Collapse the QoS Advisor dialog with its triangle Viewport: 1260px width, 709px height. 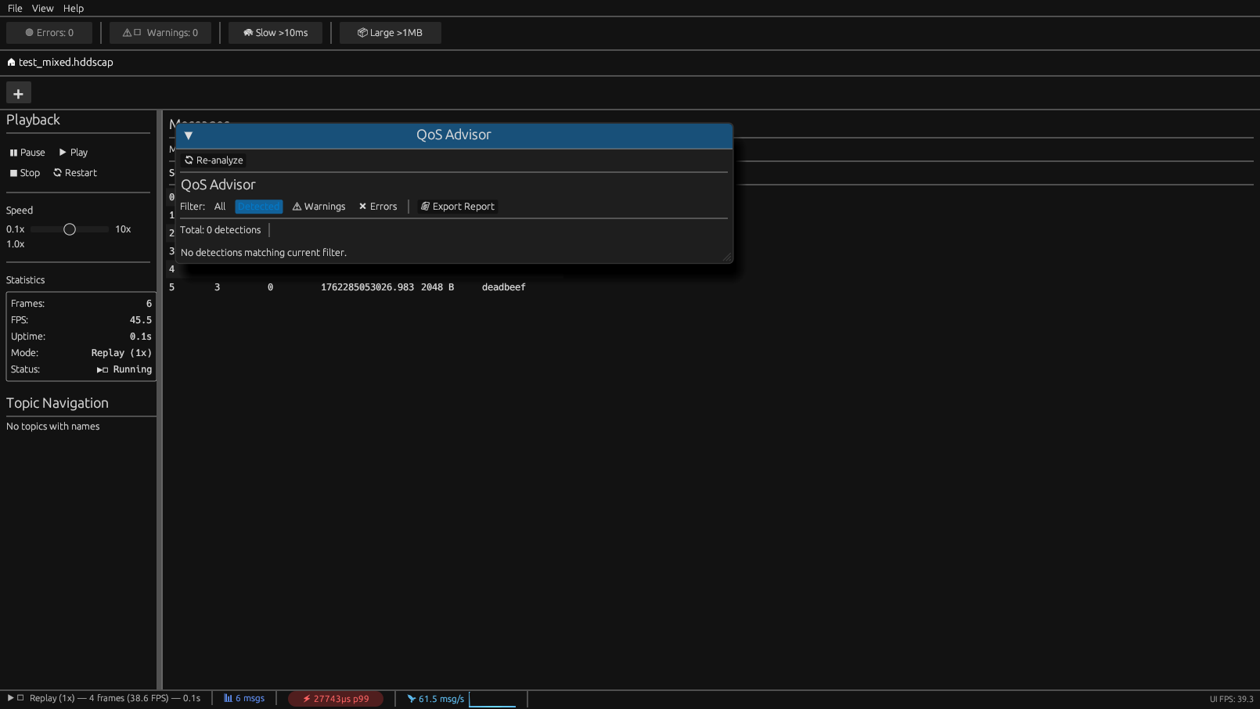point(189,135)
